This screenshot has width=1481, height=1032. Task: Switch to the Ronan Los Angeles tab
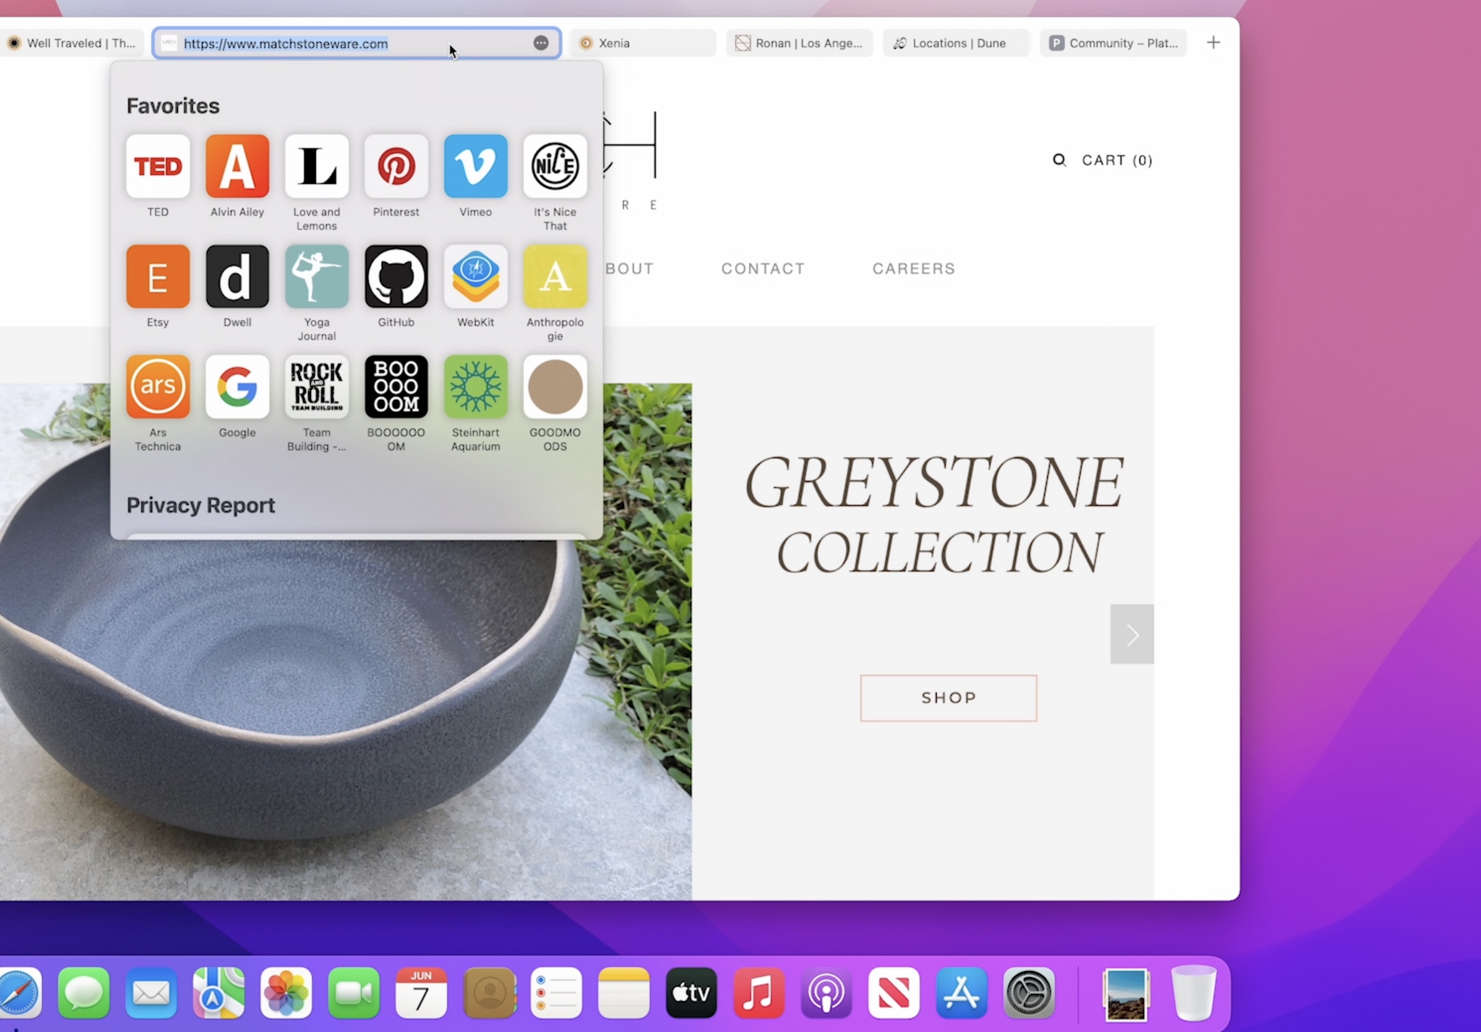click(x=799, y=43)
